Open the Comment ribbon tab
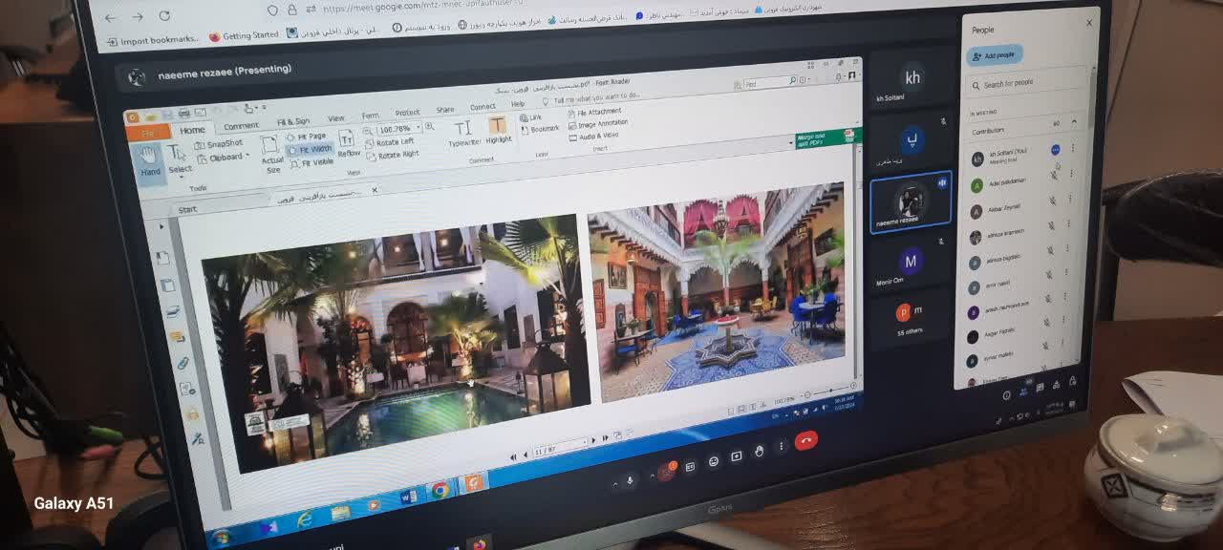Screen dimensions: 1223x550 coord(241,126)
